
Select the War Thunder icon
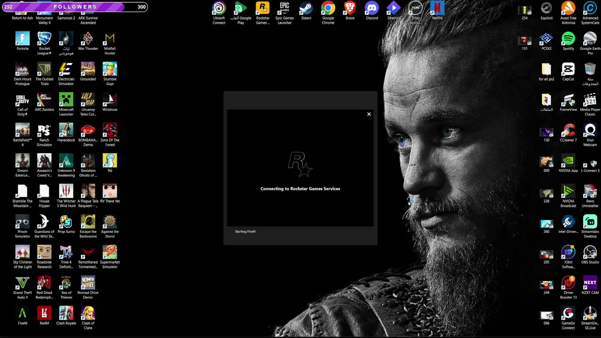[x=88, y=41]
